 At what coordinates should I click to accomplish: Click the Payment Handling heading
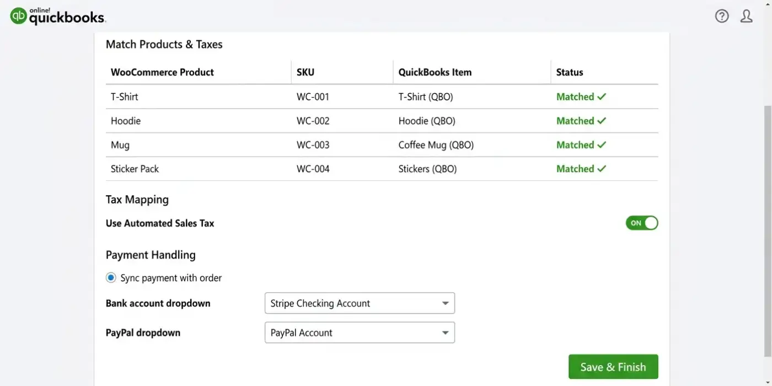click(151, 255)
